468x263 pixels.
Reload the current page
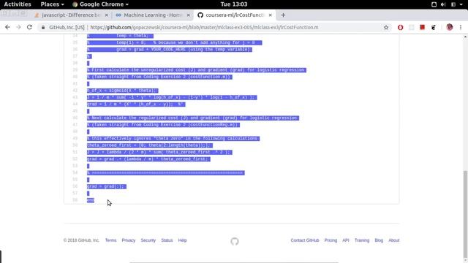tap(29, 27)
